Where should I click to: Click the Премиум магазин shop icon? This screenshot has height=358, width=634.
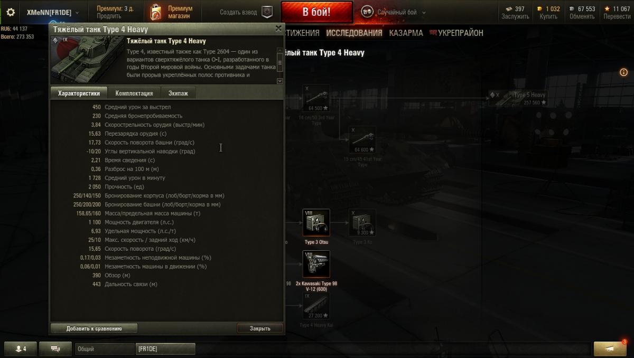click(155, 12)
